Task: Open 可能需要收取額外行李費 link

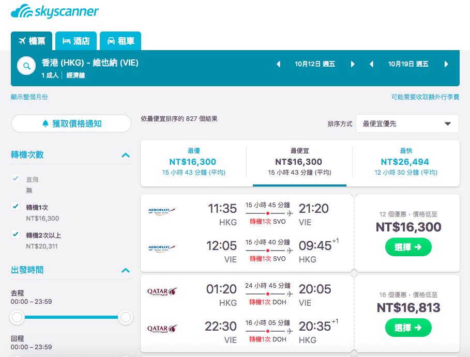Action: (425, 97)
